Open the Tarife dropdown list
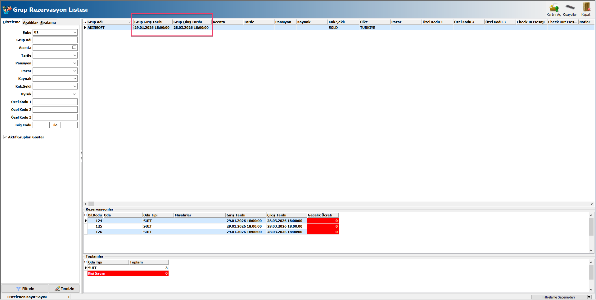 pos(74,55)
